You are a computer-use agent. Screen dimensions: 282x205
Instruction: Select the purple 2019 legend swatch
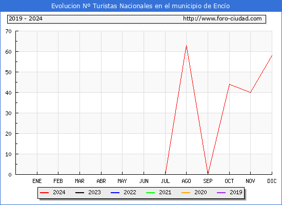221,193
